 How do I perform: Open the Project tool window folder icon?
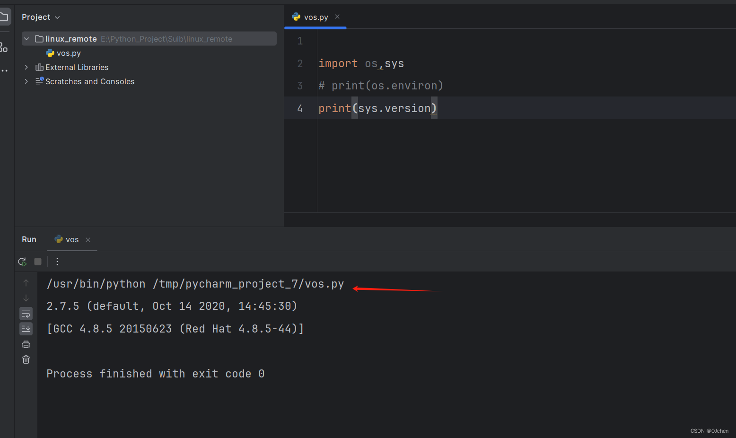(x=4, y=17)
